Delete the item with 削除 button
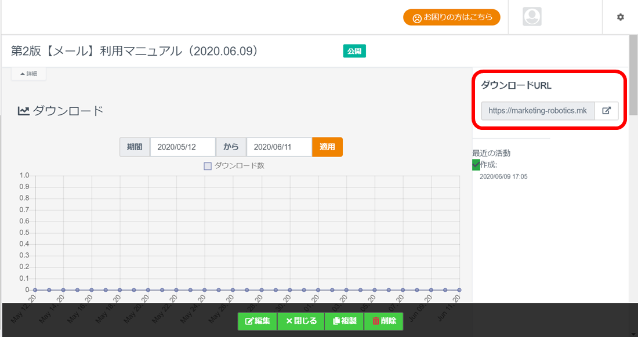 pos(383,321)
